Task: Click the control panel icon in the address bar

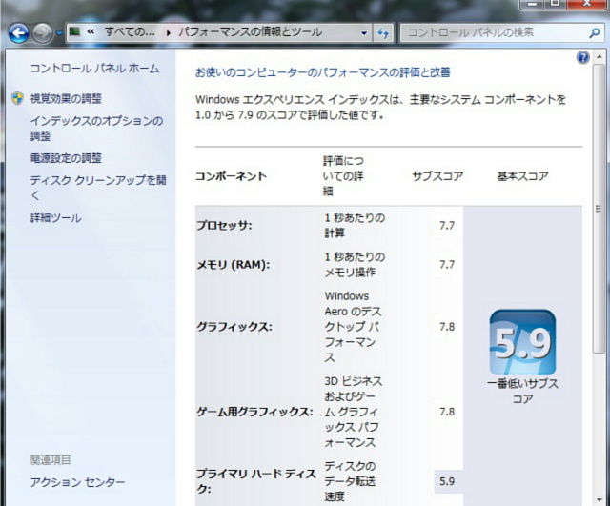Action: coord(74,31)
